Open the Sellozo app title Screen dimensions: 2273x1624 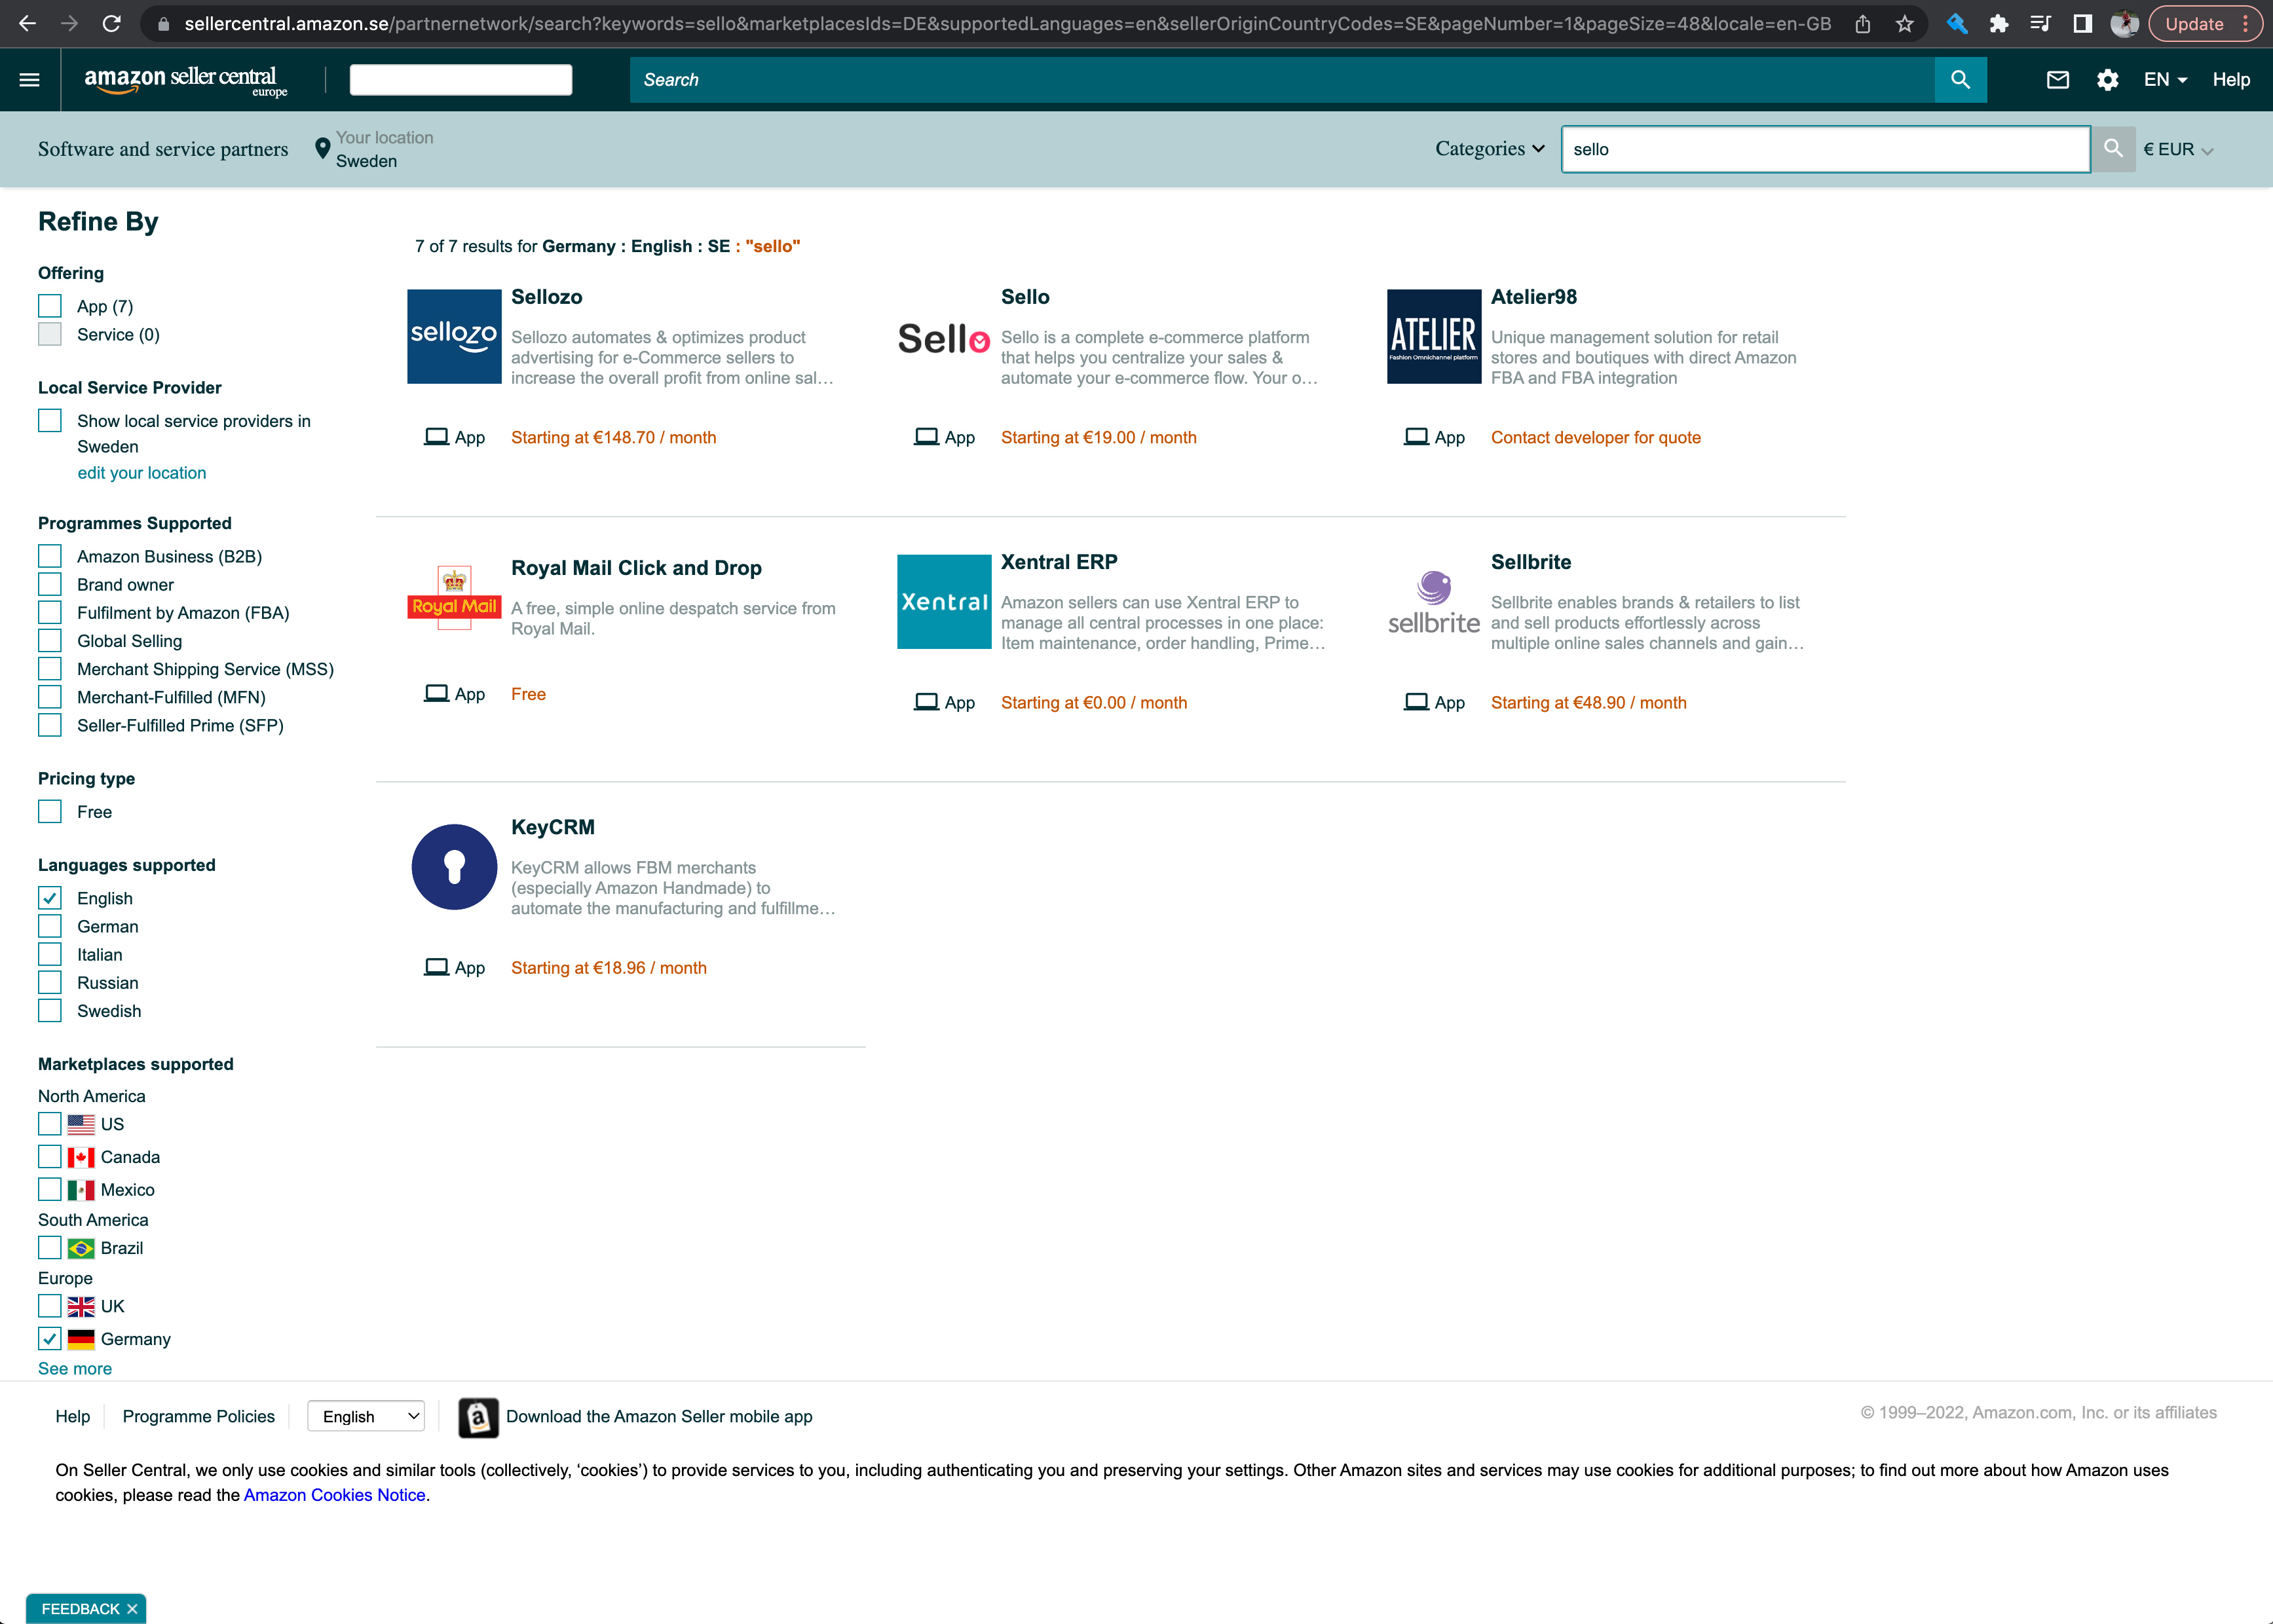click(546, 297)
